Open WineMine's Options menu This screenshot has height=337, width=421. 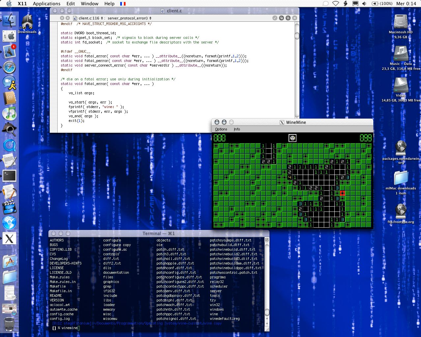tap(221, 129)
